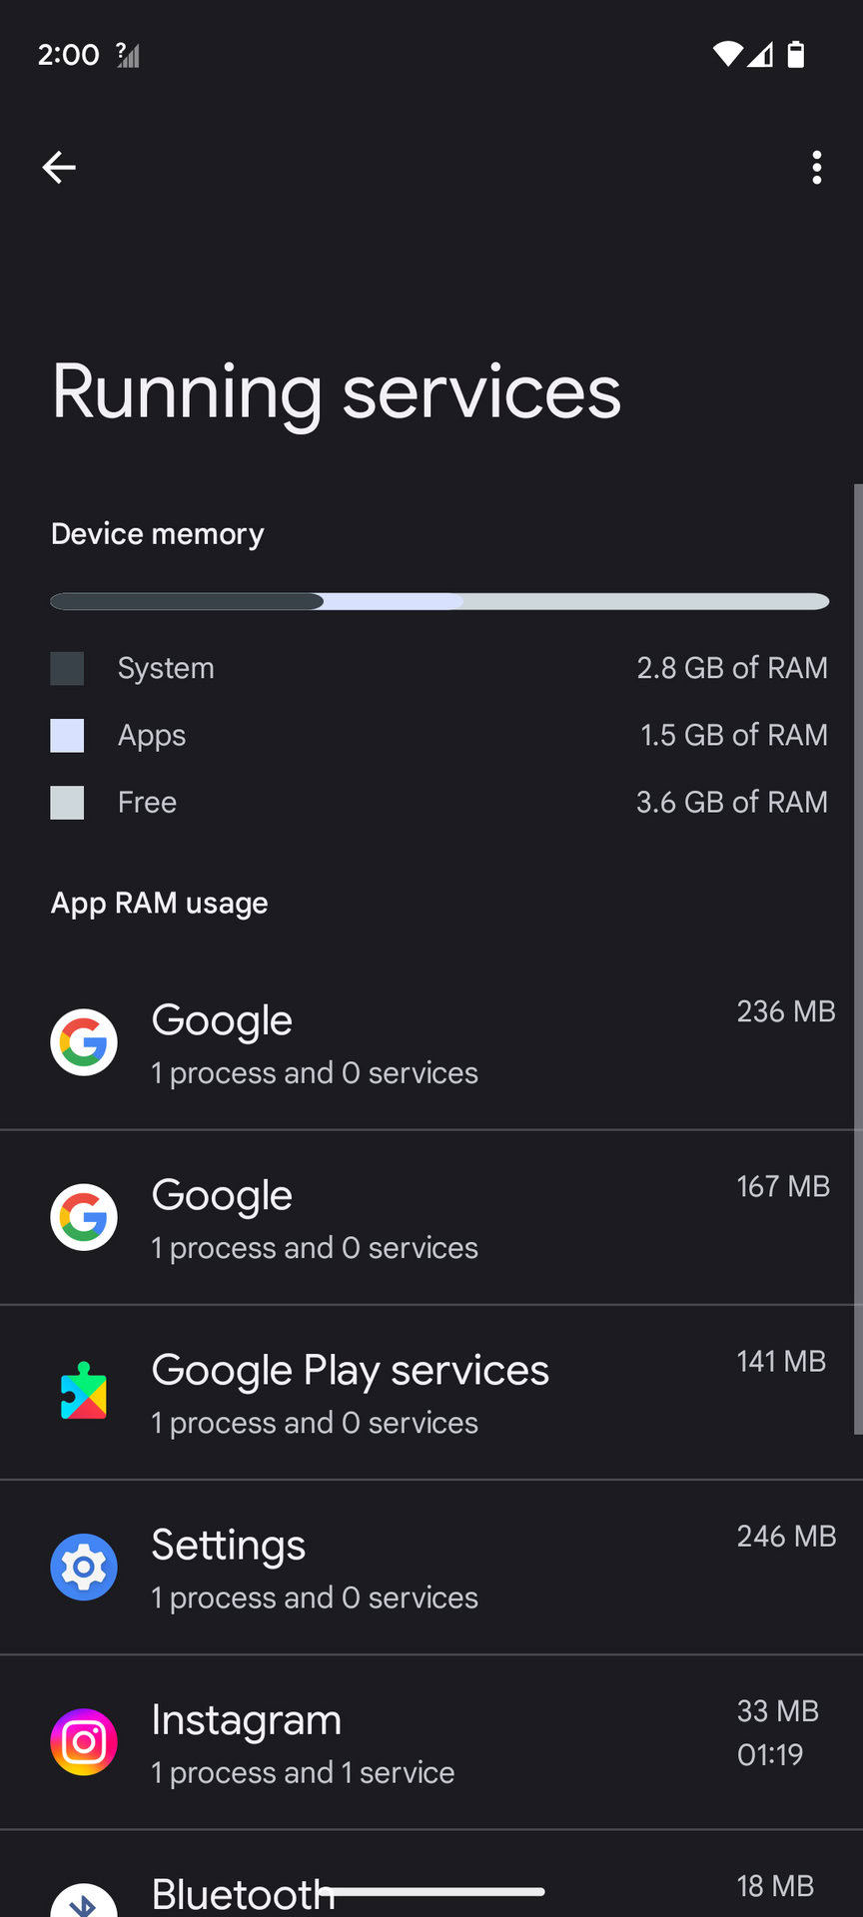Click the device memory usage bar

(439, 601)
